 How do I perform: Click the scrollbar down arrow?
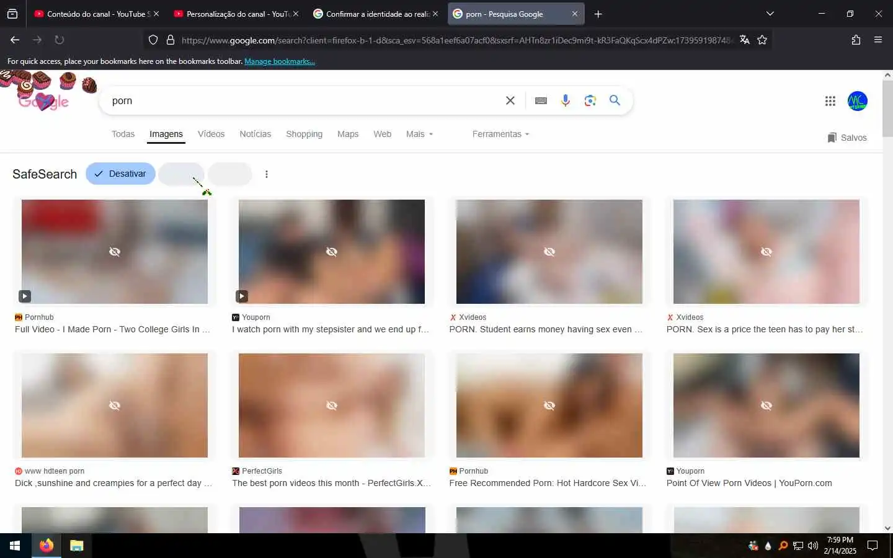coord(887,528)
